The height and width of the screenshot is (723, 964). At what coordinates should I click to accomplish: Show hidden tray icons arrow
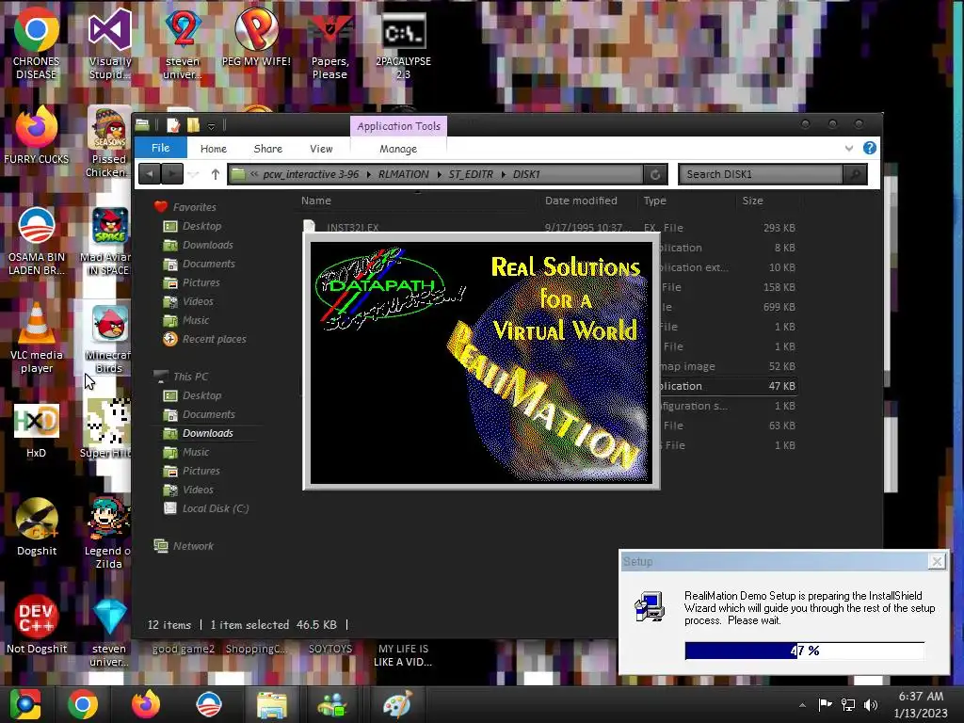[802, 705]
